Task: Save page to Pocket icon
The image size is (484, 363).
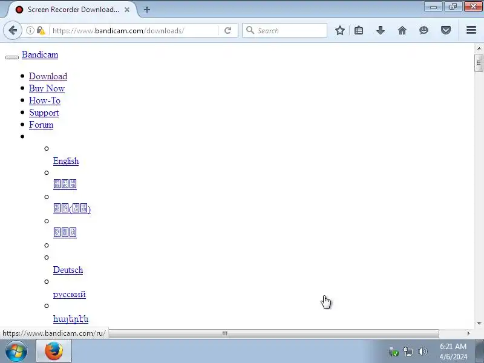Action: tap(446, 30)
